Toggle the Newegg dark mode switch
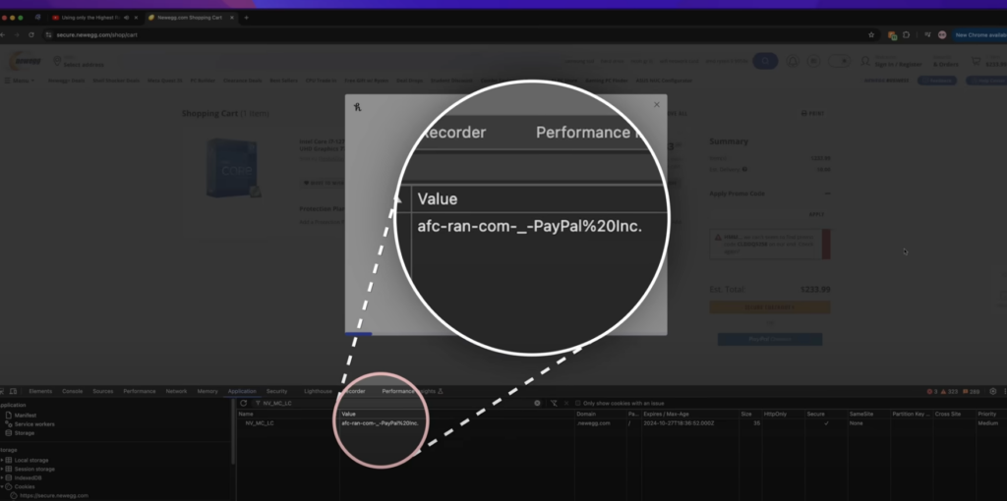This screenshot has height=501, width=1007. pos(839,61)
